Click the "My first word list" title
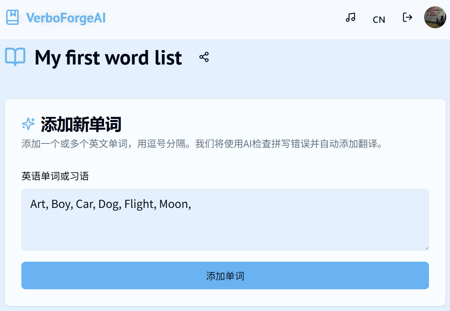Image resolution: width=450 pixels, height=311 pixels. (108, 58)
